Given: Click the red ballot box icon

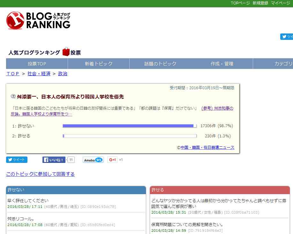Looking at the screenshot, I should (x=66, y=52).
